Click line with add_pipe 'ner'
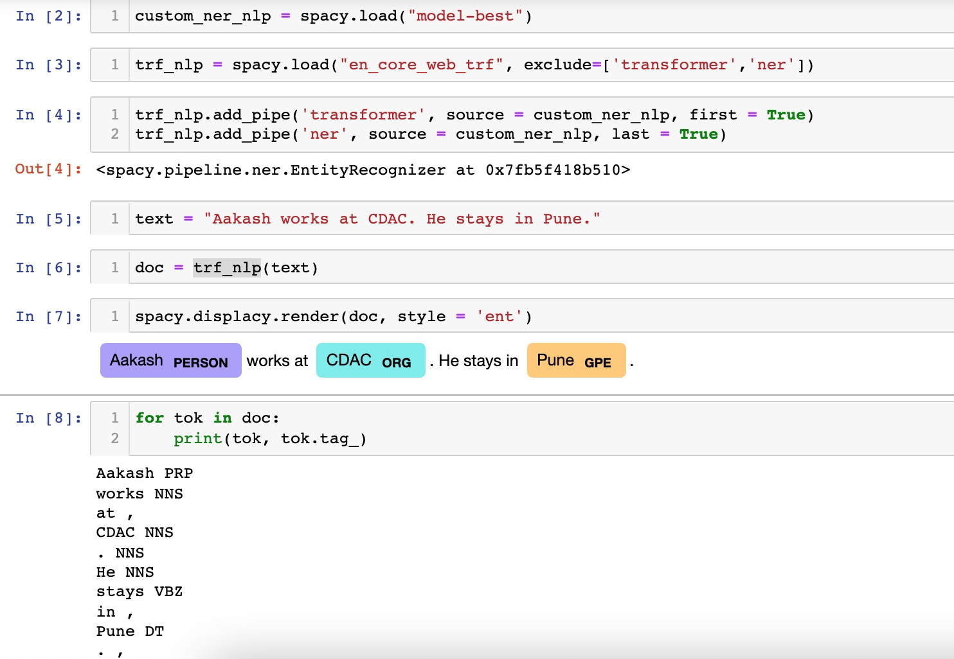Screen dimensions: 954x659 [431, 134]
